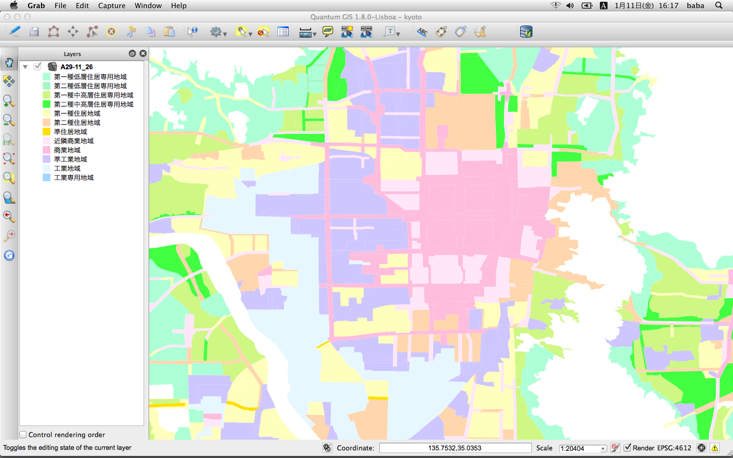Open the Text Annotation dropdown arrow
Viewport: 733px width, 458px height.
coord(398,35)
